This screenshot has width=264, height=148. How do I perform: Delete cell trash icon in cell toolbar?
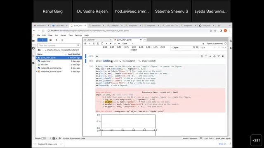(x=223, y=56)
